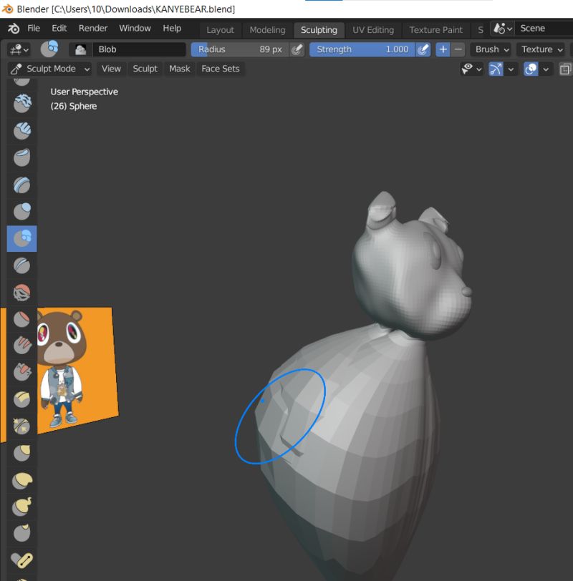The height and width of the screenshot is (581, 573).
Task: Toggle the sculpt overlay icon in the header
Action: [530, 69]
